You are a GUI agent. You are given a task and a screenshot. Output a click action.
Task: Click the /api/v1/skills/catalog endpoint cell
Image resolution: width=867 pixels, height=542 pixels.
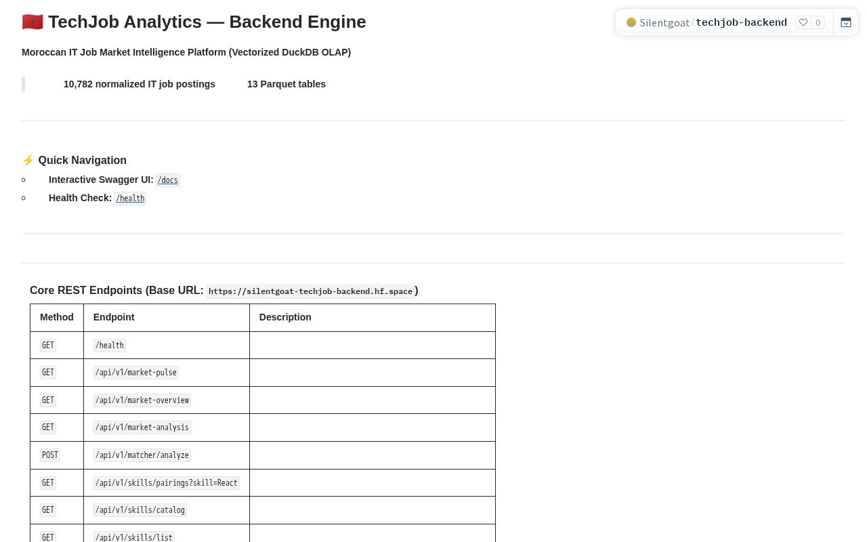tap(167, 510)
